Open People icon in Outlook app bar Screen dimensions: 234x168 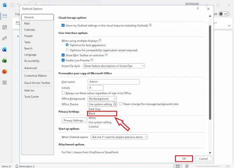pyautogui.click(x=5, y=38)
